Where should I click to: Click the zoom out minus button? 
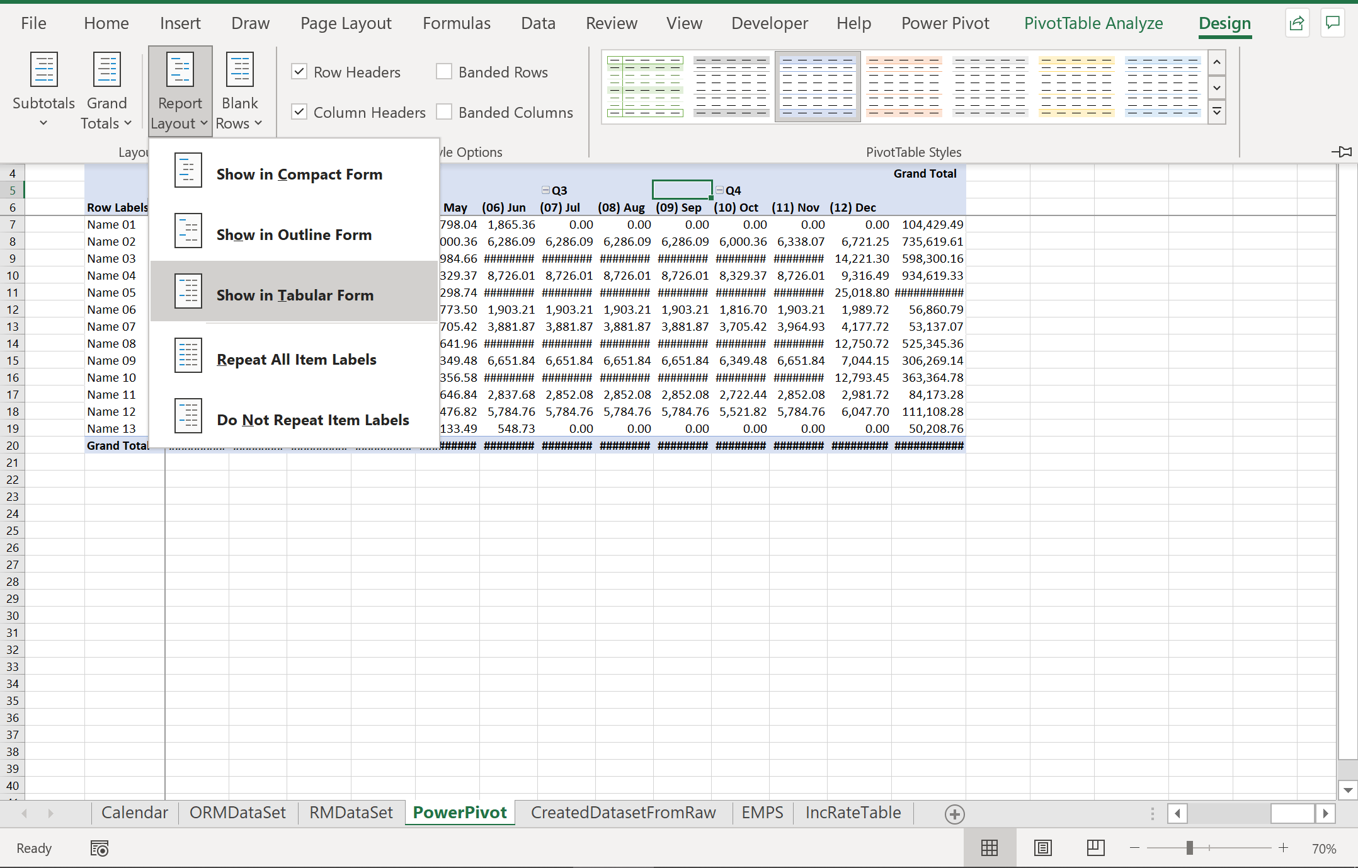(1135, 848)
